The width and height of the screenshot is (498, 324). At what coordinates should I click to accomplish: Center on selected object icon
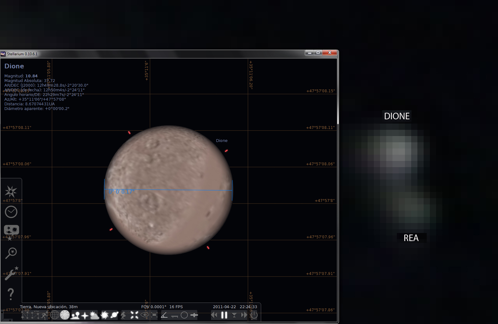(x=134, y=315)
